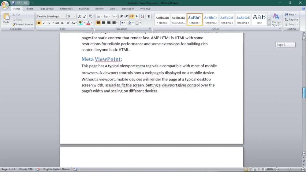Toggle underline formatting
Image resolution: width=306 pixels, height=172 pixels.
click(x=49, y=23)
